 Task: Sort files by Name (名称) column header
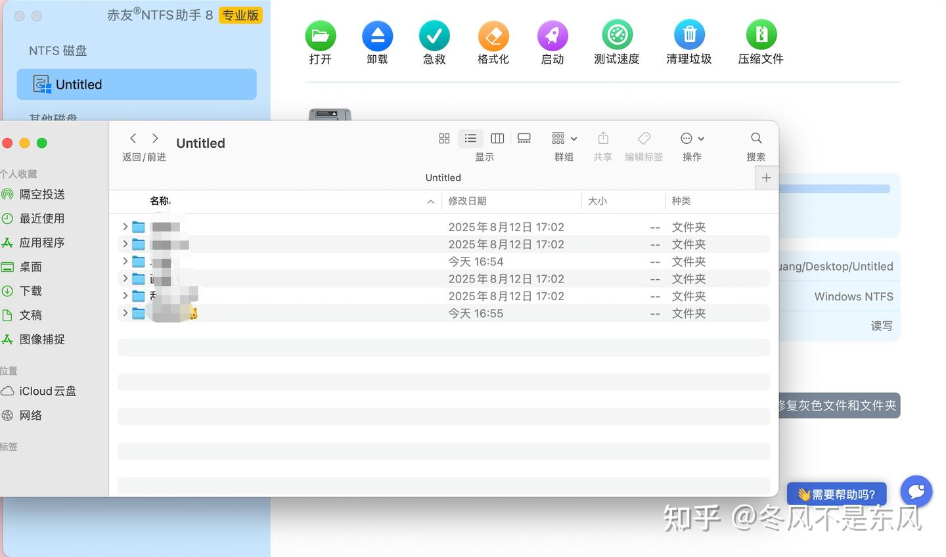tap(160, 201)
